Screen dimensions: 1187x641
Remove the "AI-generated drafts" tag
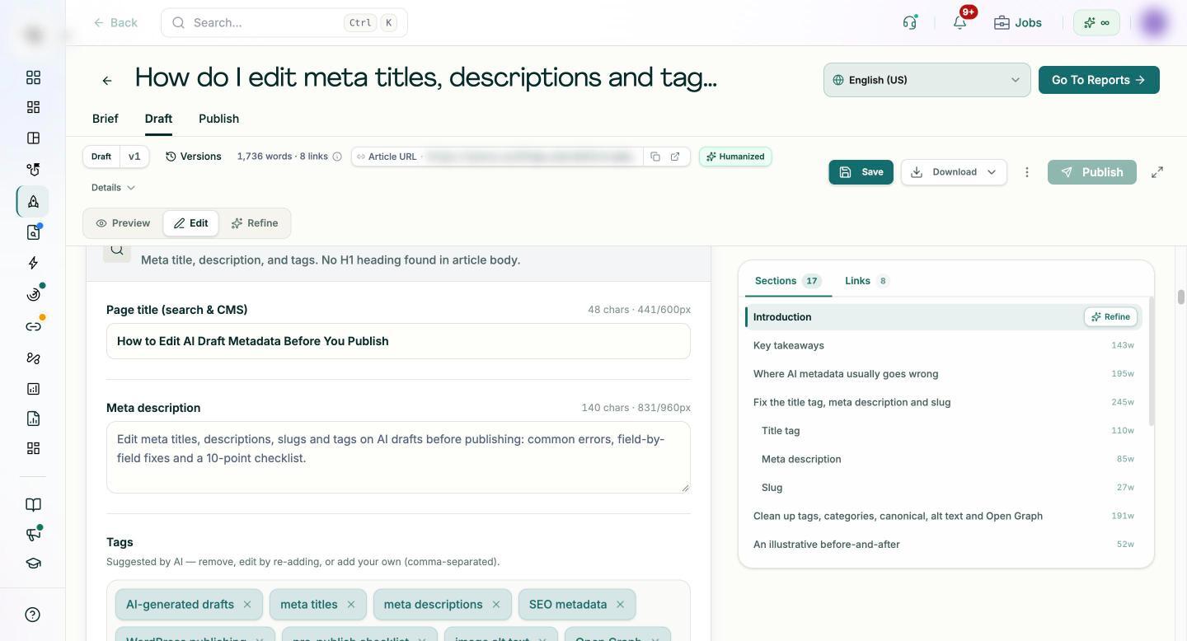[247, 605]
